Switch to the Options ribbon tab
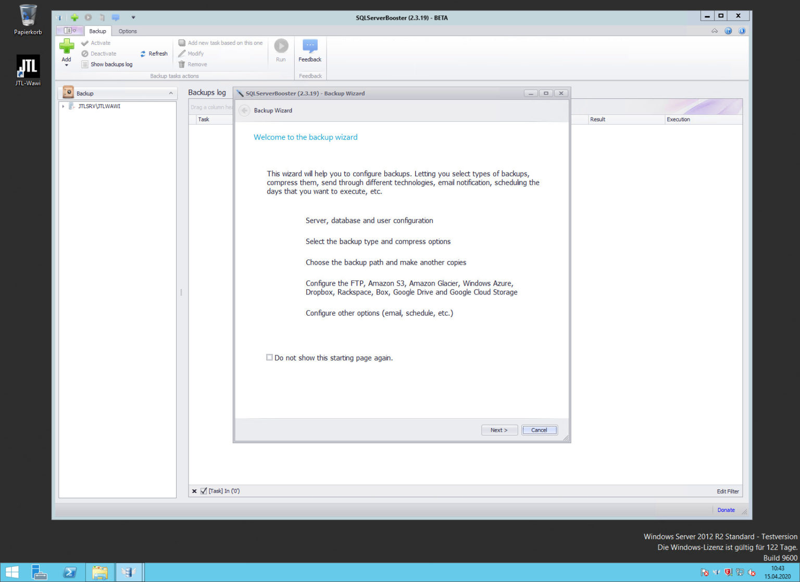800x582 pixels. tap(128, 31)
